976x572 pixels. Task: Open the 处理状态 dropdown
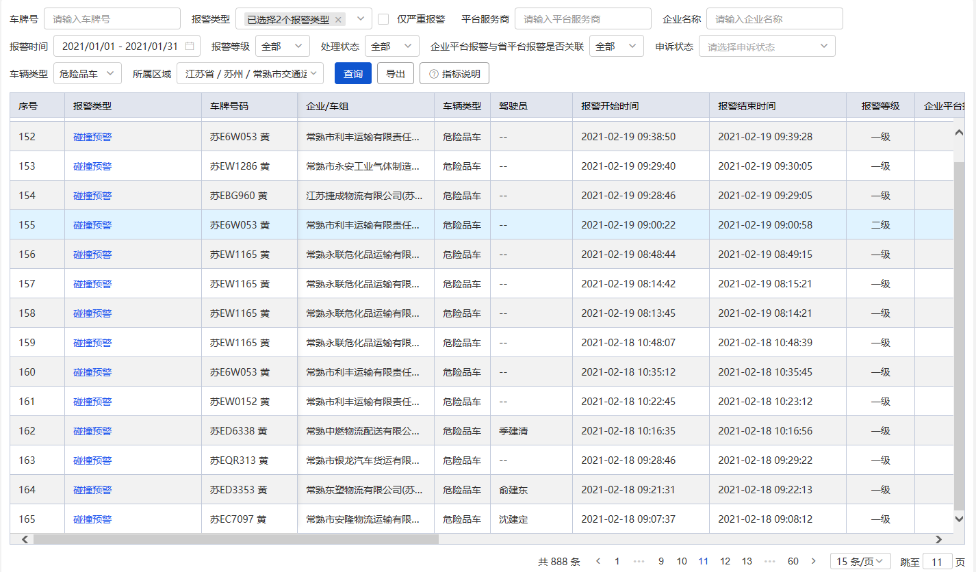[392, 47]
